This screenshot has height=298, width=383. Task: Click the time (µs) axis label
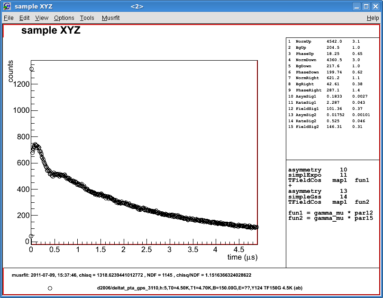tap(243, 256)
